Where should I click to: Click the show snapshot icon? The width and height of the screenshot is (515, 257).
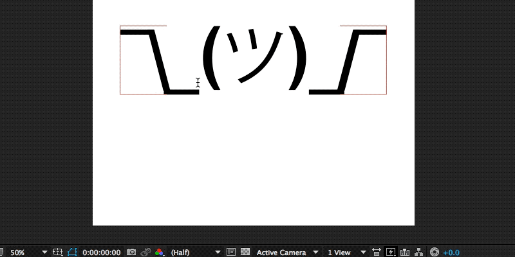click(x=145, y=252)
